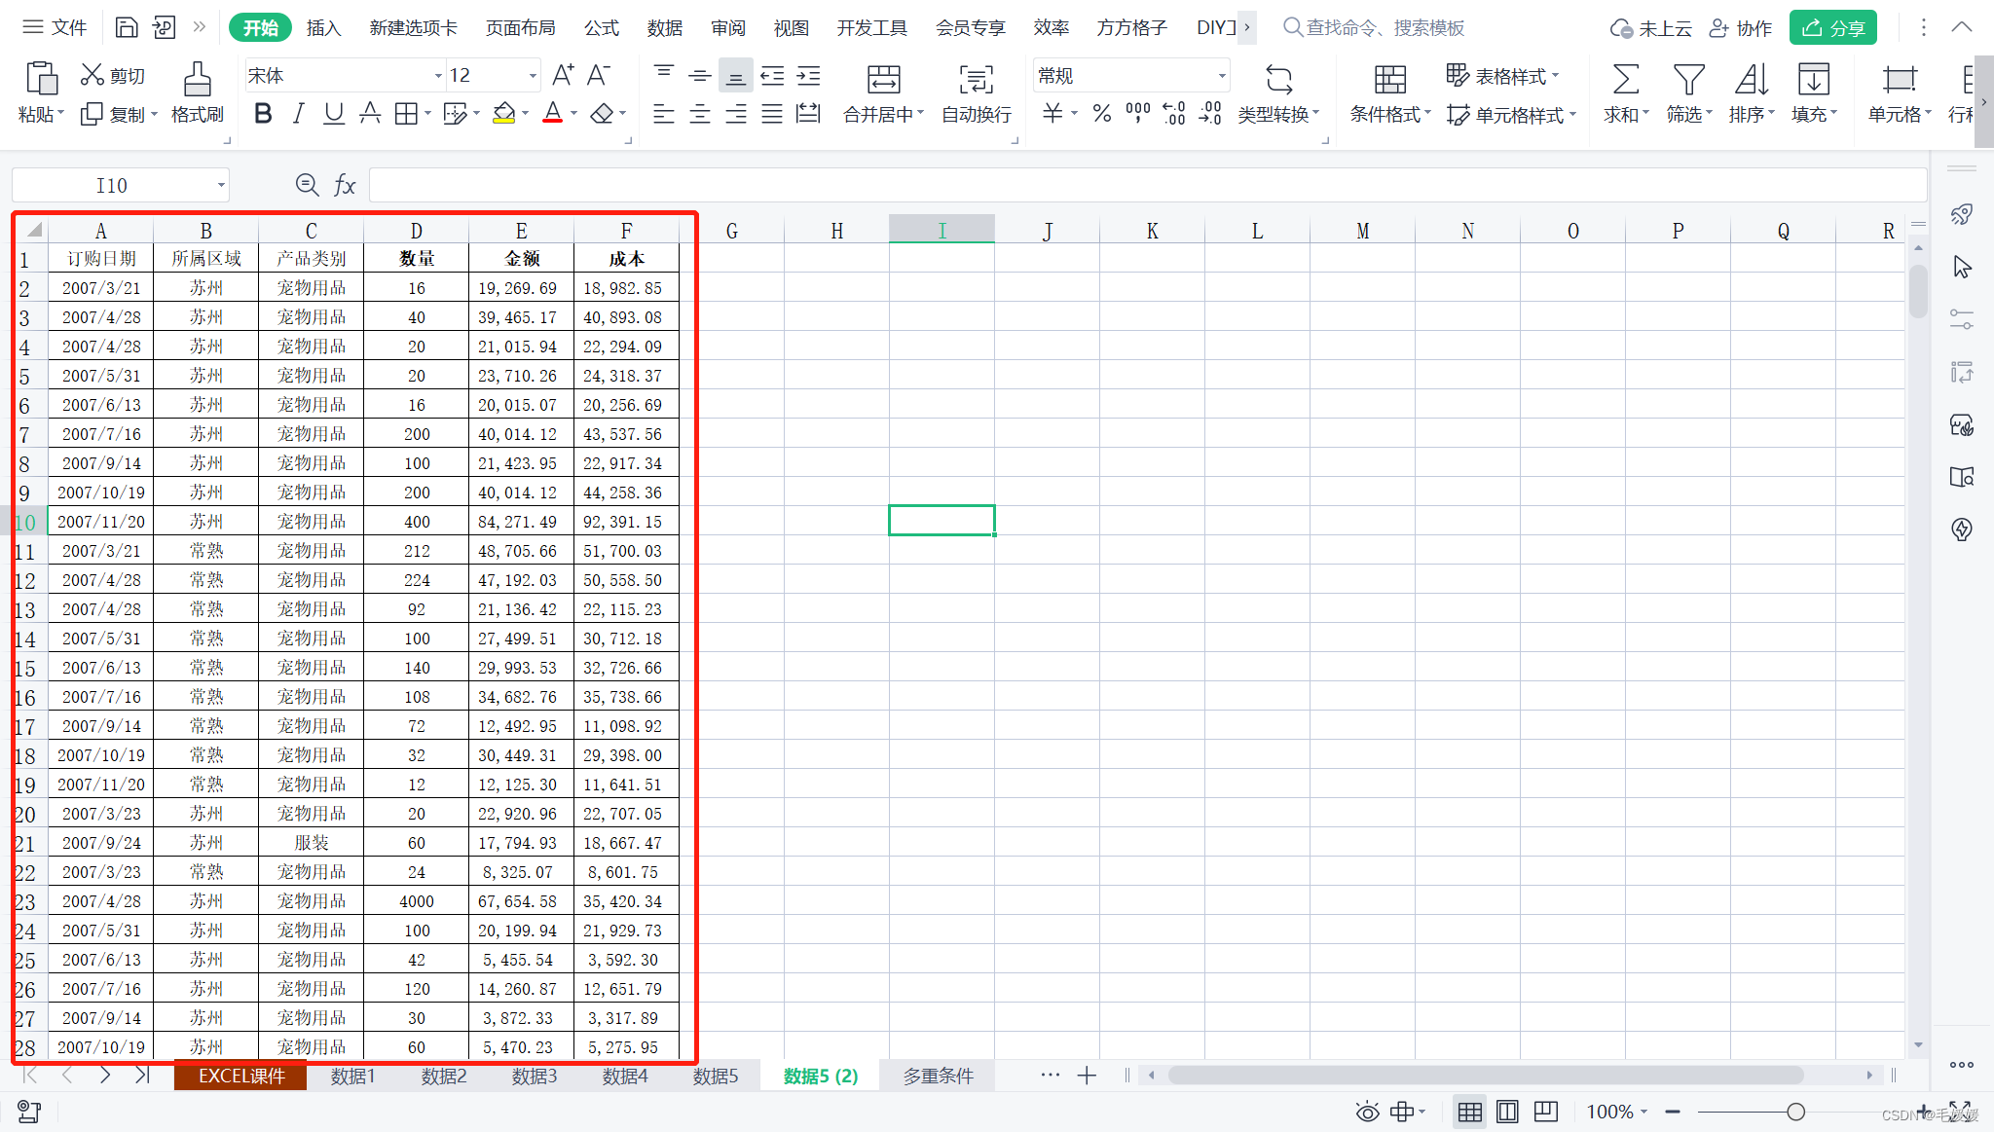Viewport: 1994px width, 1132px height.
Task: Toggle bold formatting
Action: tap(263, 114)
